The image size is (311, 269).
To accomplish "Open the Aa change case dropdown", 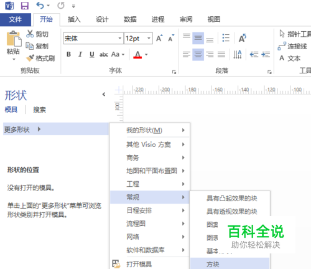I will click(118, 54).
